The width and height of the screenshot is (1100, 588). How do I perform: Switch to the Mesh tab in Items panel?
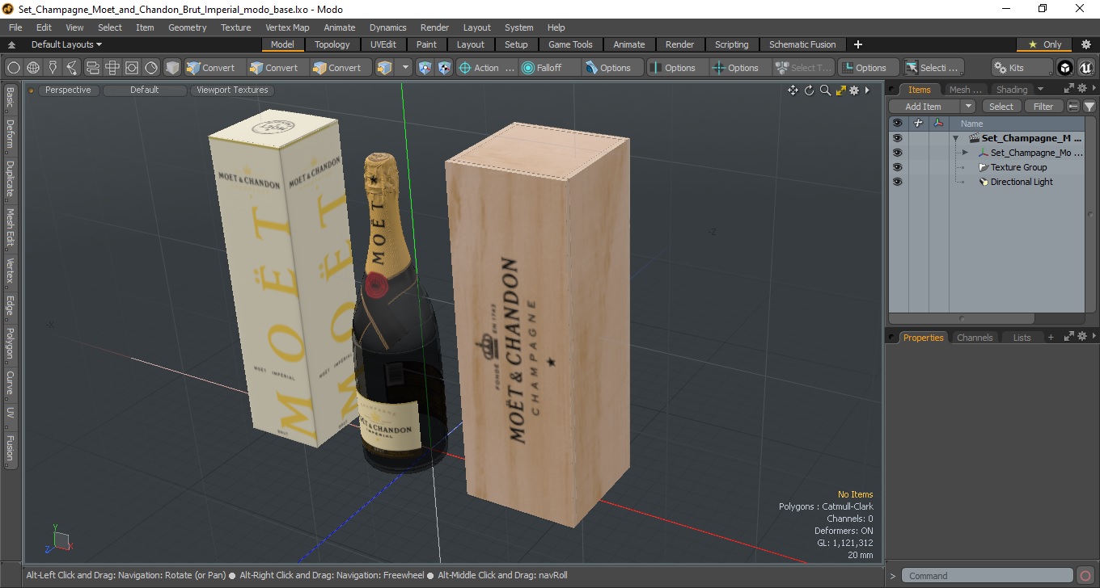click(966, 90)
